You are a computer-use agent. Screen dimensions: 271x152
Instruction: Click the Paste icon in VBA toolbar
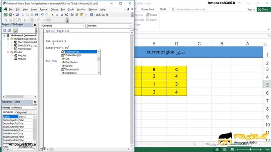click(32, 15)
